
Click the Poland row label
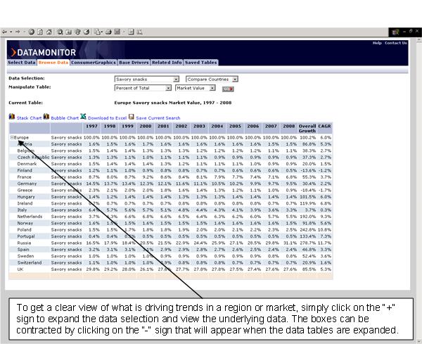click(24, 229)
